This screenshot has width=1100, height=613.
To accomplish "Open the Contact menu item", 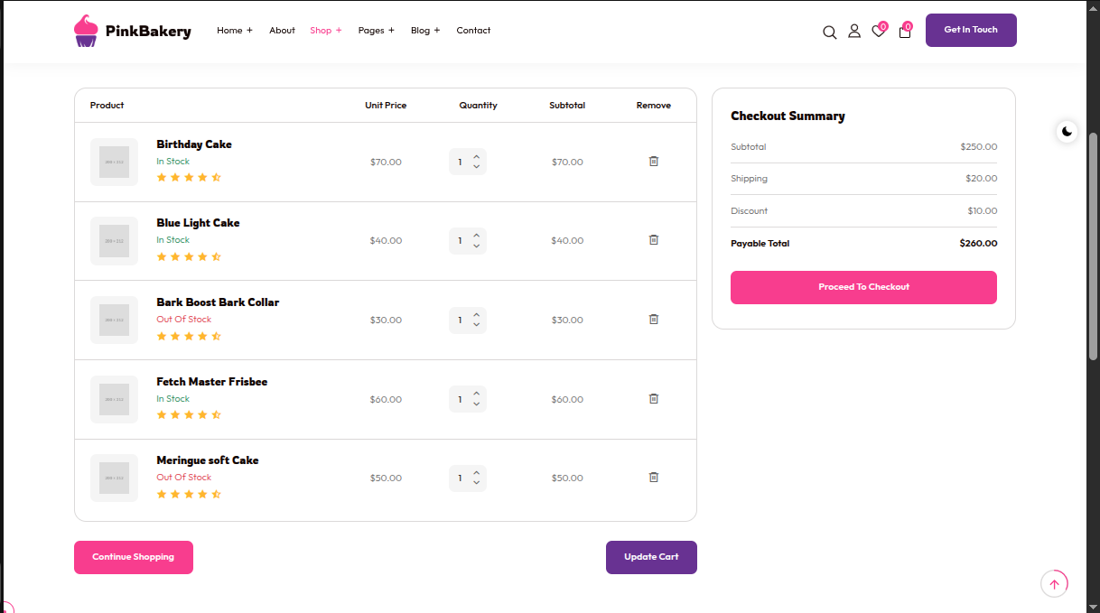I will [473, 31].
